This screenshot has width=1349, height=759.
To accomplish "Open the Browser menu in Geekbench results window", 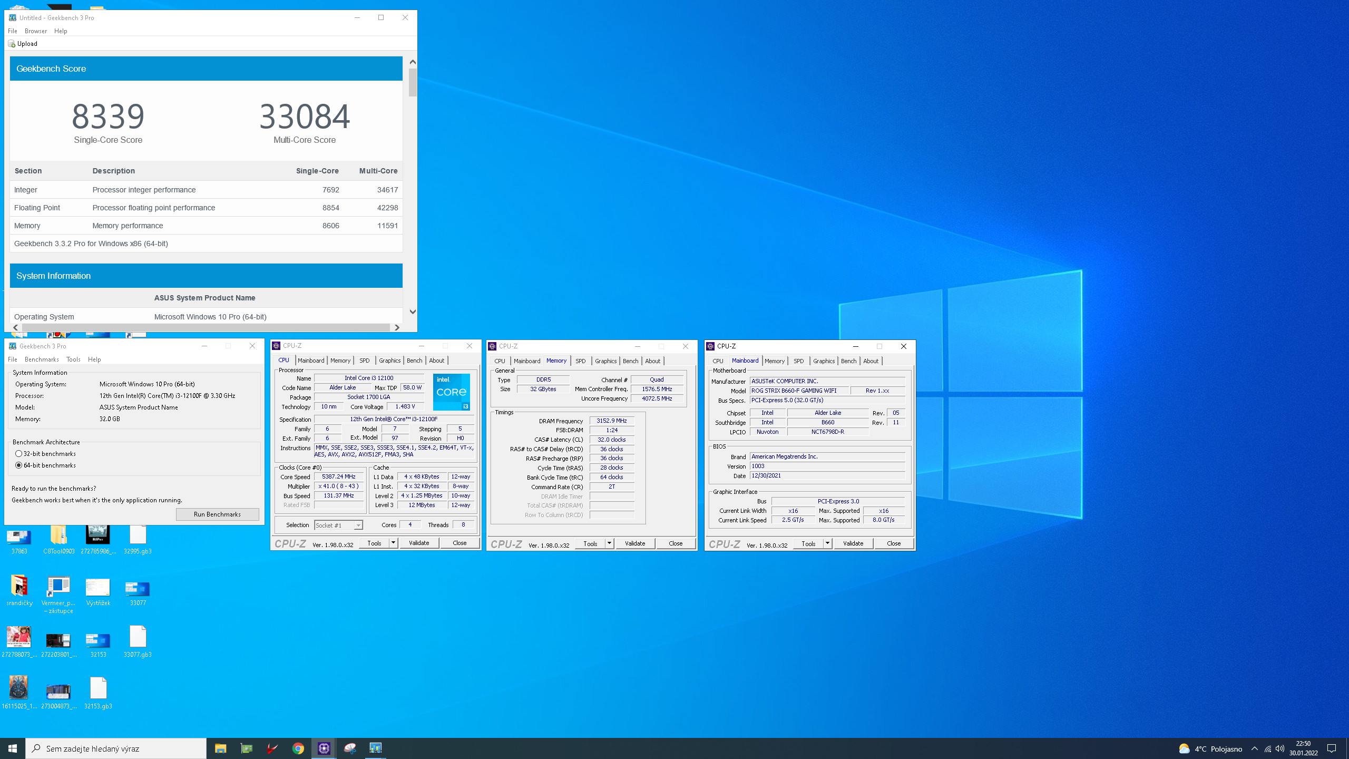I will (x=36, y=31).
